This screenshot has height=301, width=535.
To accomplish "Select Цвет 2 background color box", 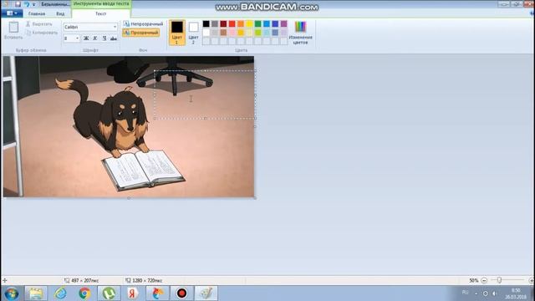I will point(193,33).
